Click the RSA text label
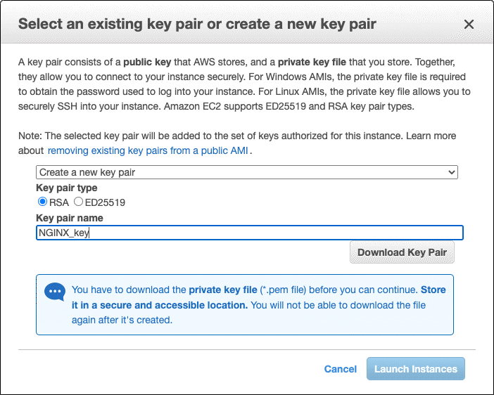Image resolution: width=494 pixels, height=395 pixels. 59,202
